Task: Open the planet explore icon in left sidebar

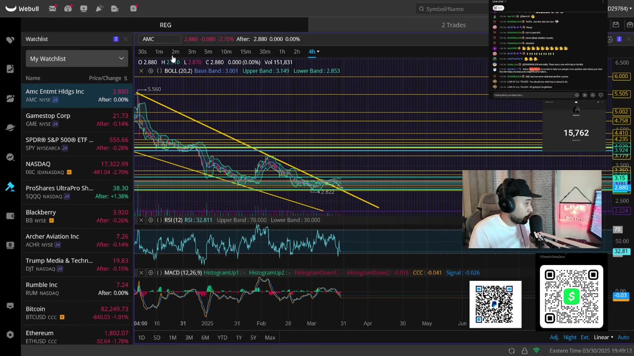Action: tap(10, 128)
